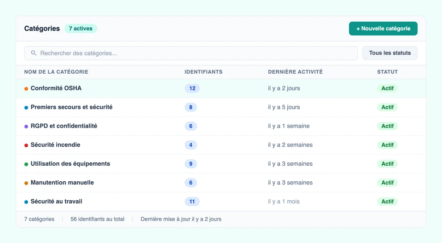Click the Catégories panel title
Image resolution: width=442 pixels, height=243 pixels.
pos(42,29)
